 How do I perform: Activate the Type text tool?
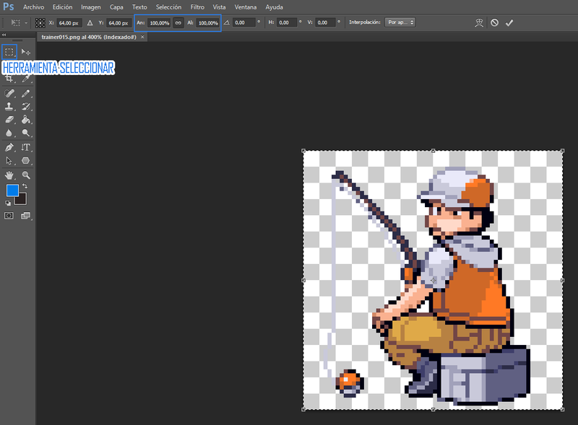click(x=26, y=147)
